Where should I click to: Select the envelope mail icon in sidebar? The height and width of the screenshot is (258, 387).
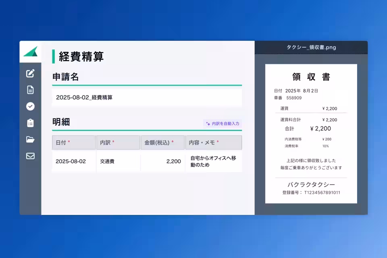click(30, 156)
